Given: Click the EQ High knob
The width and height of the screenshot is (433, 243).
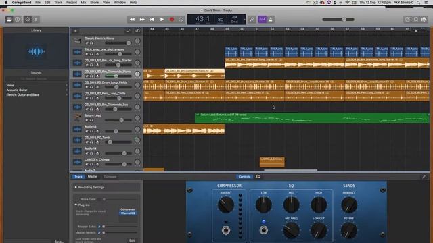Looking at the screenshot, I should 319,205.
